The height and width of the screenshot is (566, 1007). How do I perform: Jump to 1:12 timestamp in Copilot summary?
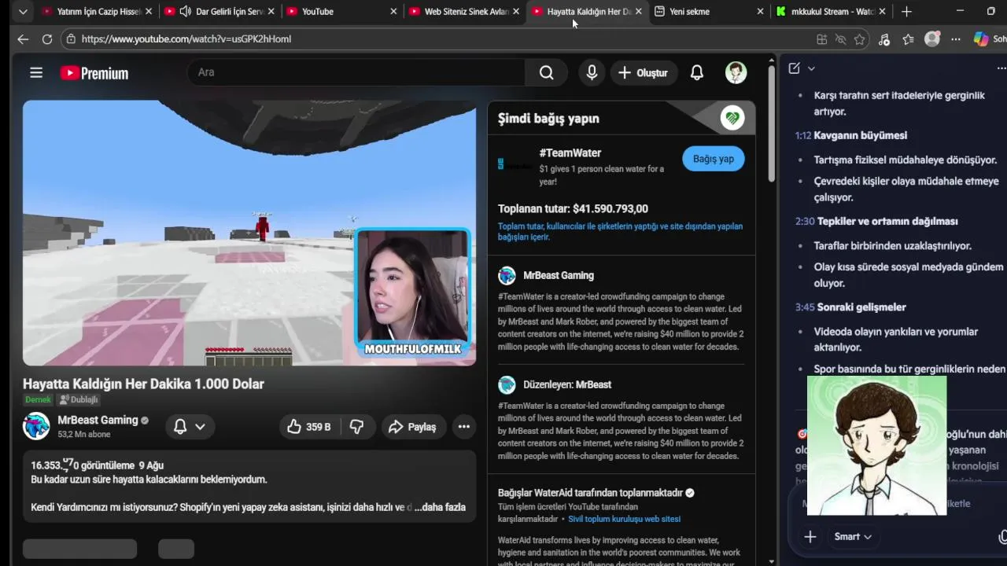pyautogui.click(x=802, y=135)
